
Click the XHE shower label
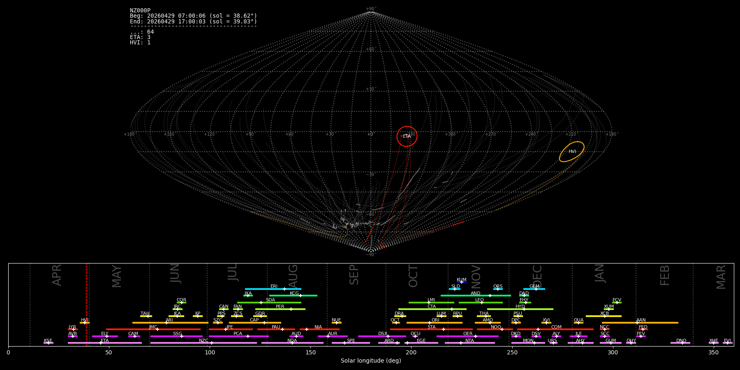(713, 341)
